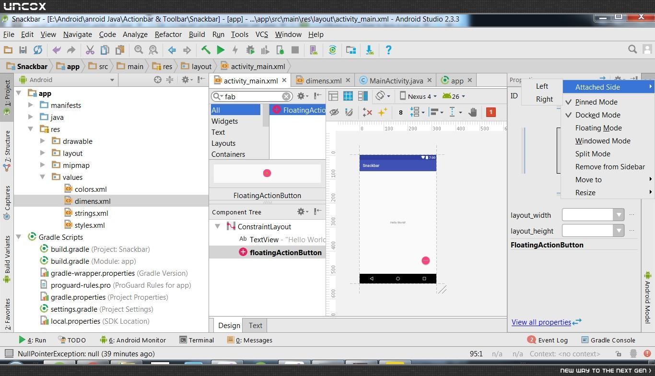Clear the palette search field with the X
Viewport: 655px width, 376px height.
286,96
